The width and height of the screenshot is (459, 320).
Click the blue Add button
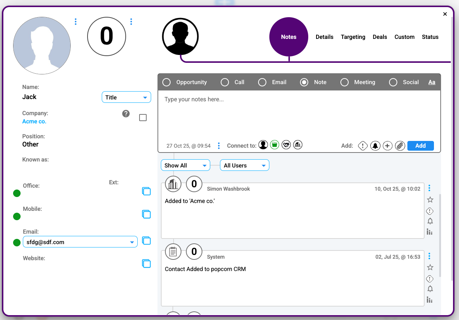point(420,146)
